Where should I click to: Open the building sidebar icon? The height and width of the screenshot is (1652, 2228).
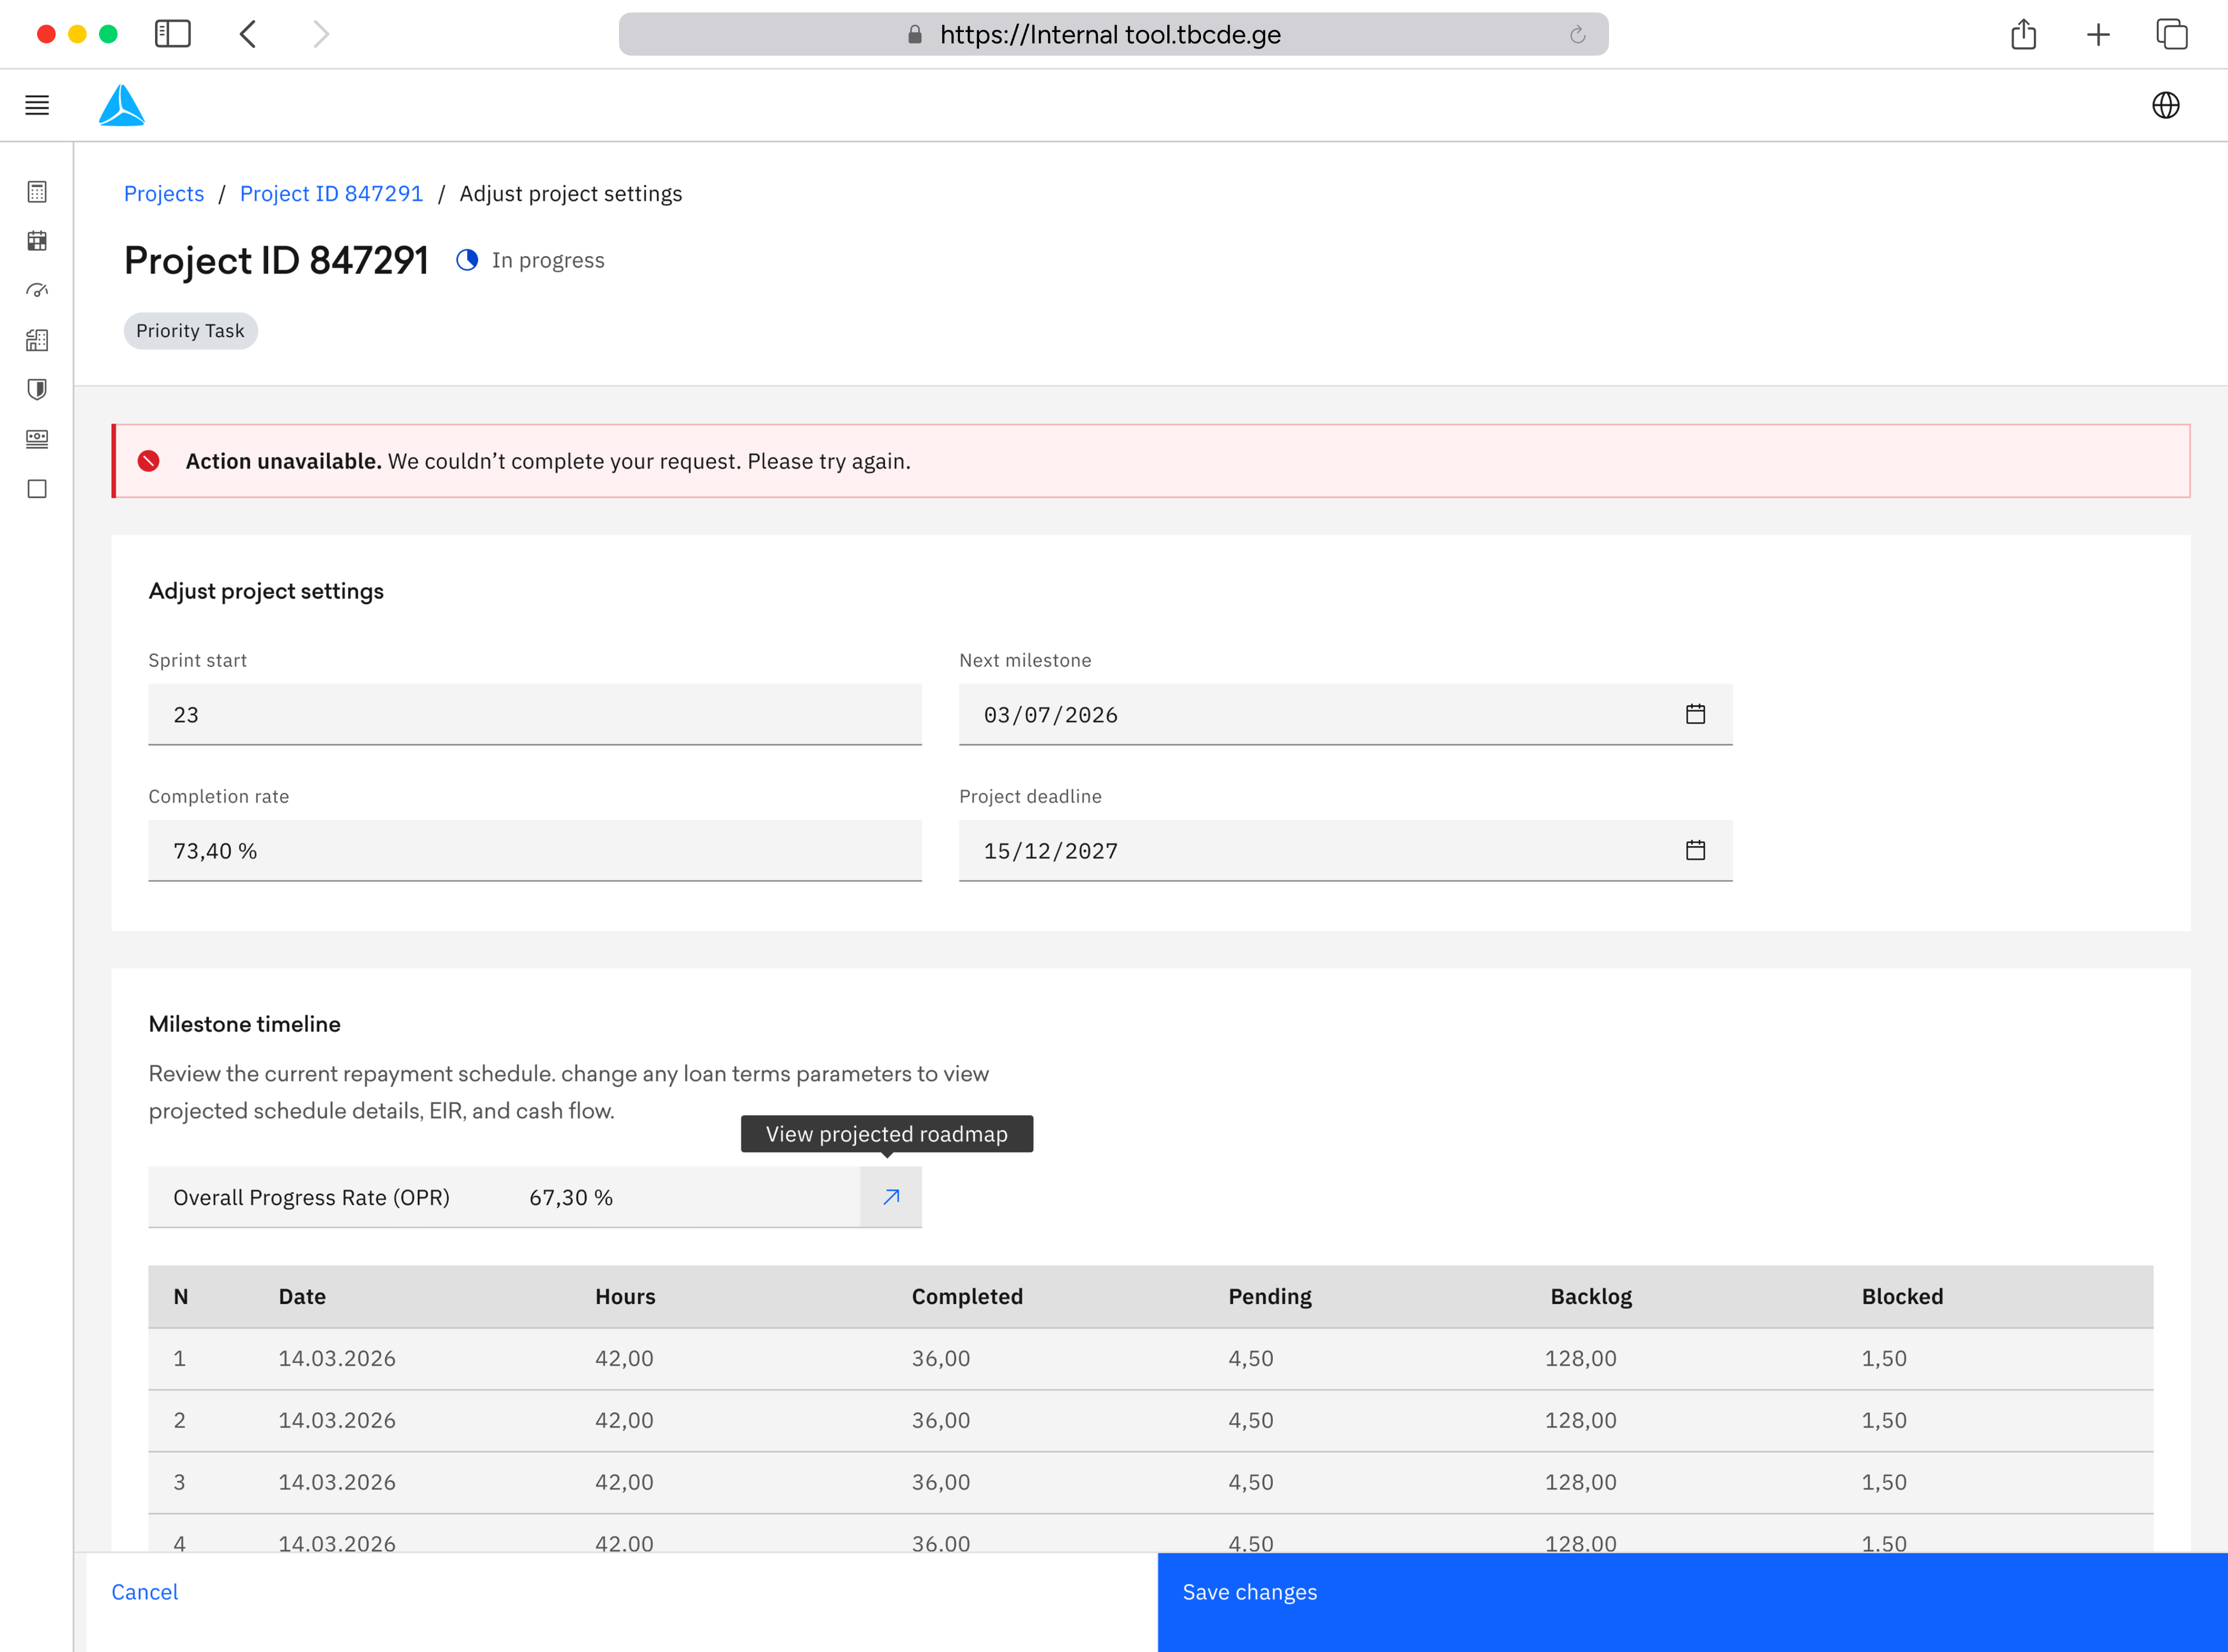[37, 340]
